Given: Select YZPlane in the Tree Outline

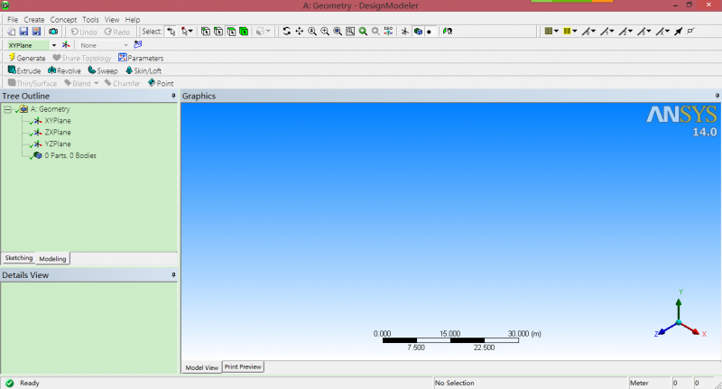Looking at the screenshot, I should (x=58, y=144).
